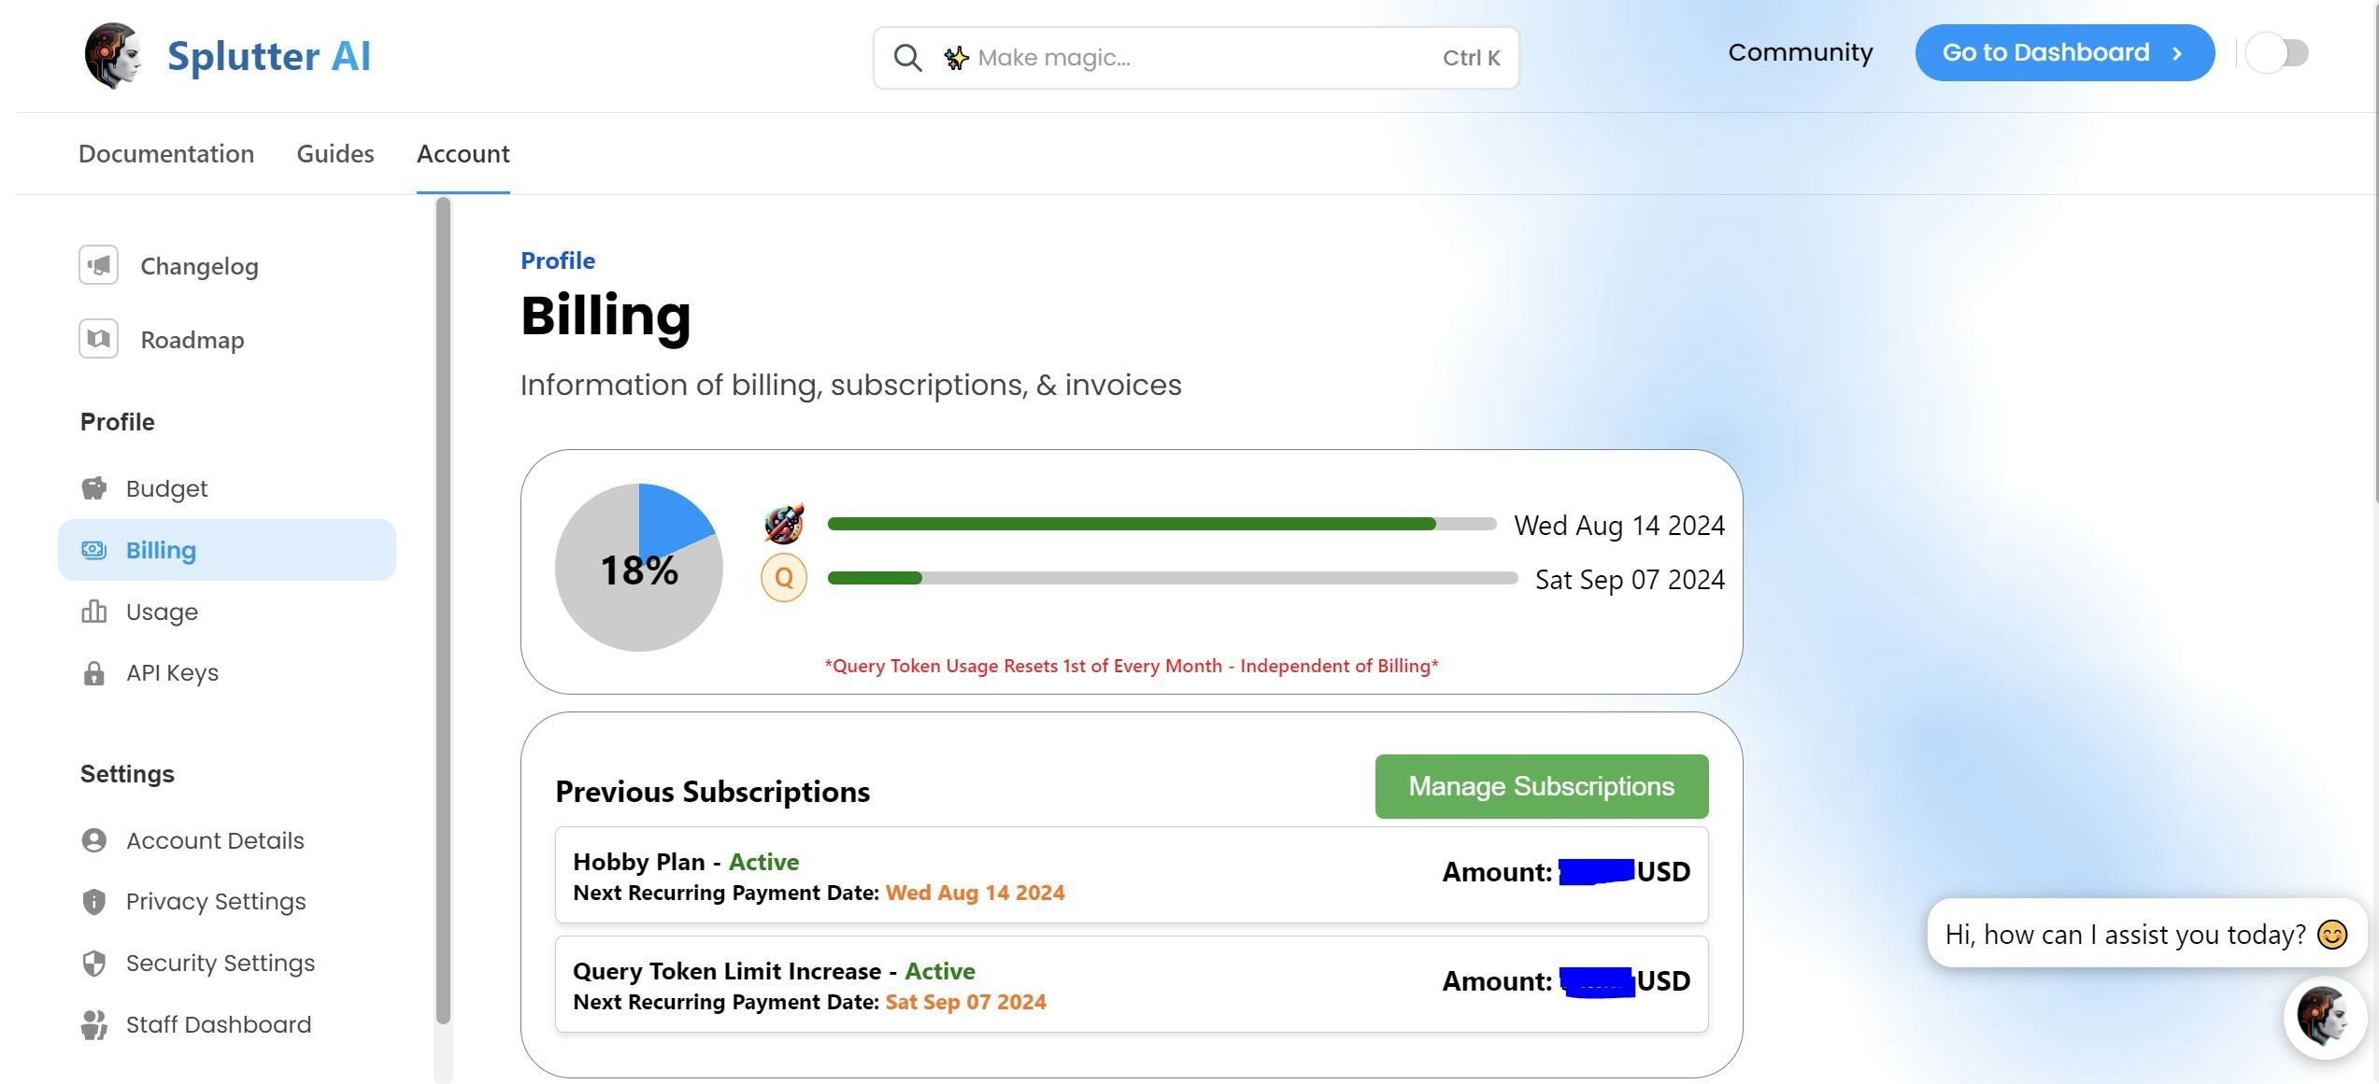Screen dimensions: 2379x1084
Task: Click the Q query token icon
Action: [x=784, y=578]
